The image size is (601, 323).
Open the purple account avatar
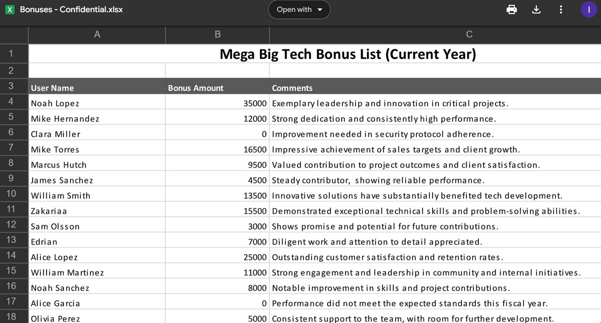click(x=589, y=10)
